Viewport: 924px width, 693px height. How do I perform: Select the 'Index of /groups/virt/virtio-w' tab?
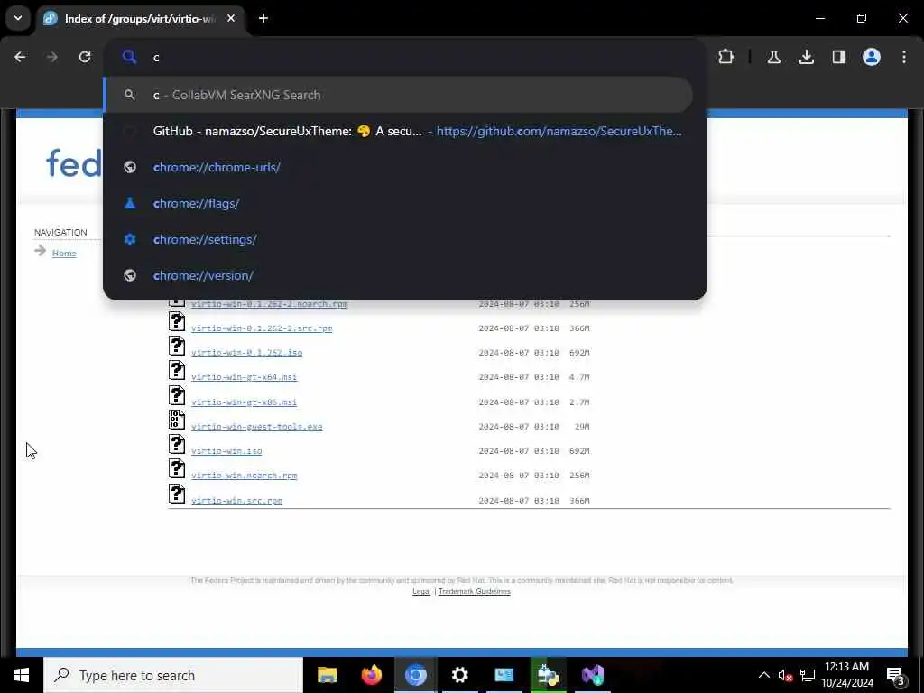[140, 19]
